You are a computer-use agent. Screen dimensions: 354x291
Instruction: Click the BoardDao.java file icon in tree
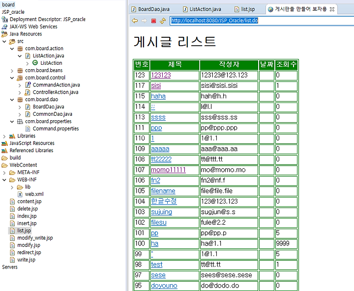click(28, 106)
